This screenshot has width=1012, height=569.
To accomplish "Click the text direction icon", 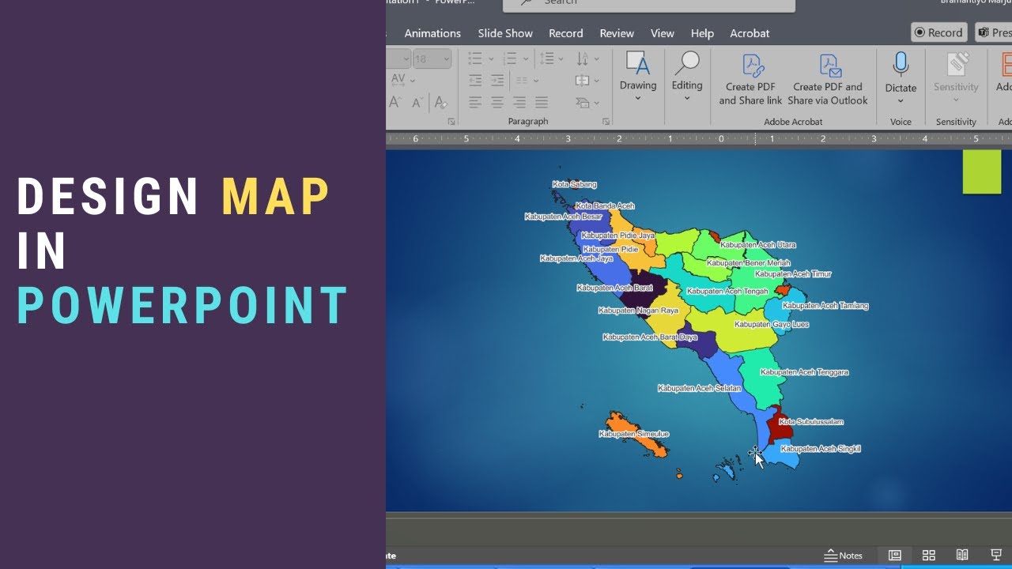I will 583,58.
